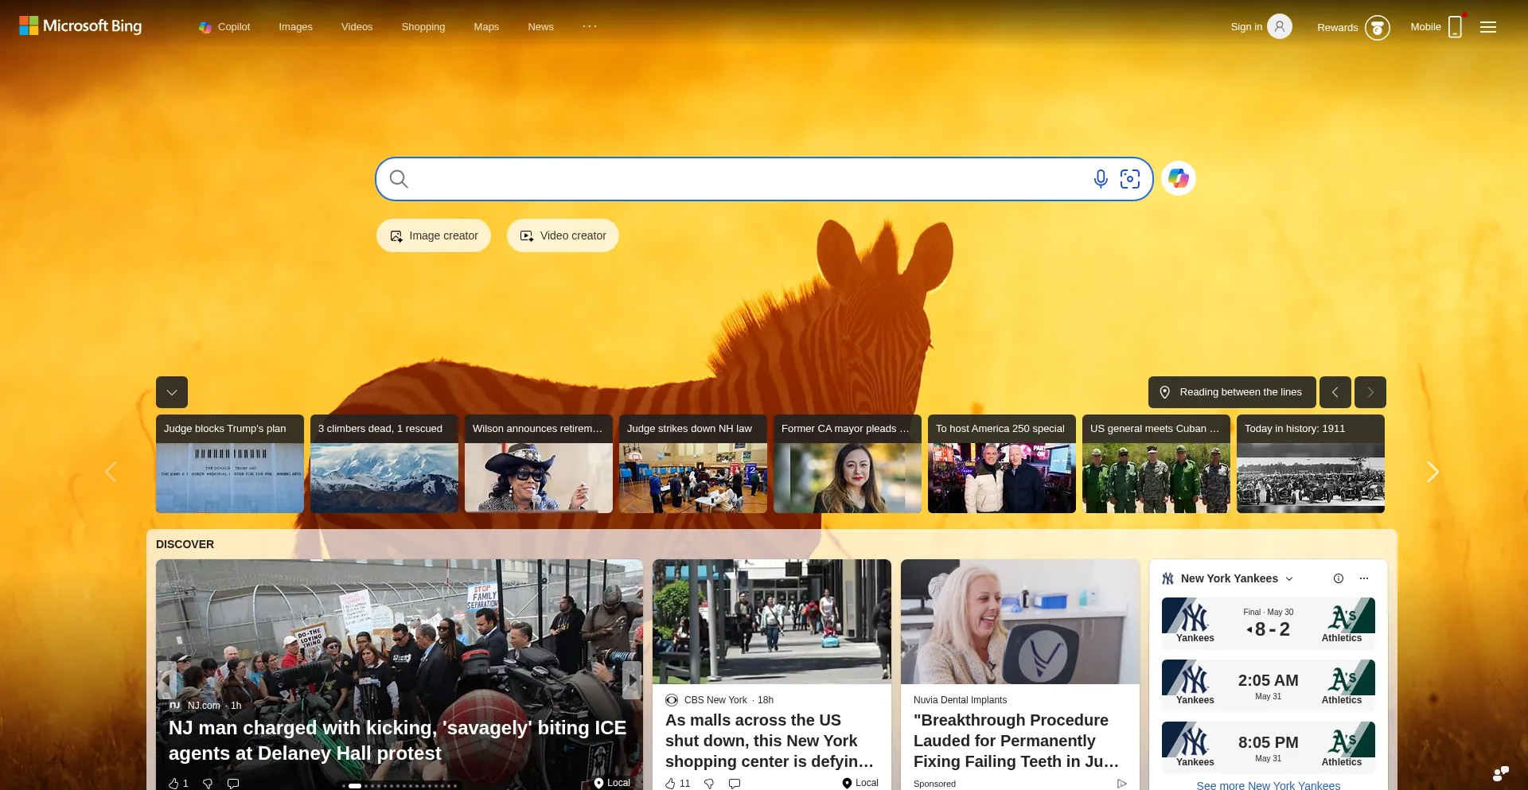Viewport: 1528px width, 790px height.
Task: Comment on the NJ man charged story
Action: (233, 784)
